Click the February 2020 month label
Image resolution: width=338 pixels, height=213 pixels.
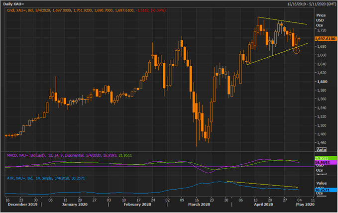tap(137, 205)
